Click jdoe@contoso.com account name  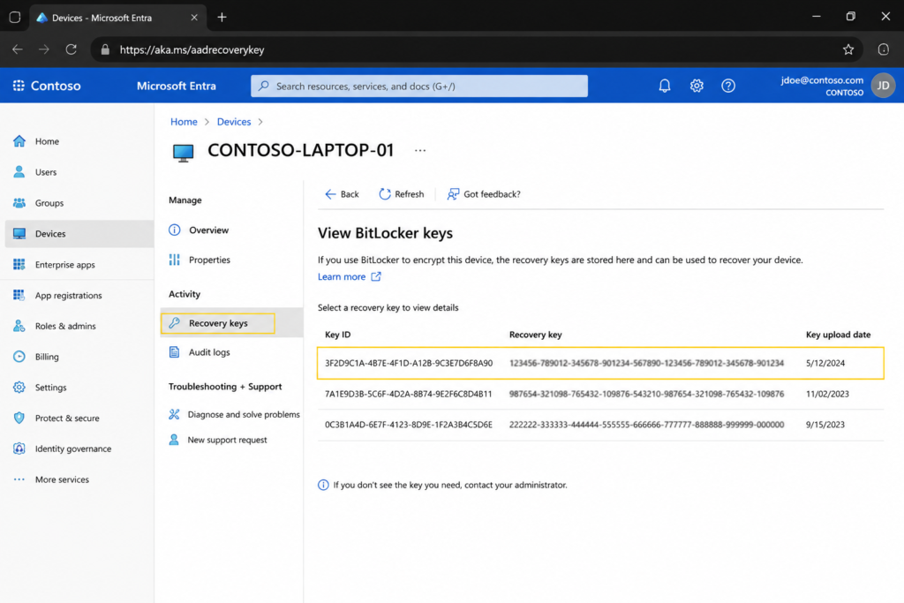(x=822, y=80)
